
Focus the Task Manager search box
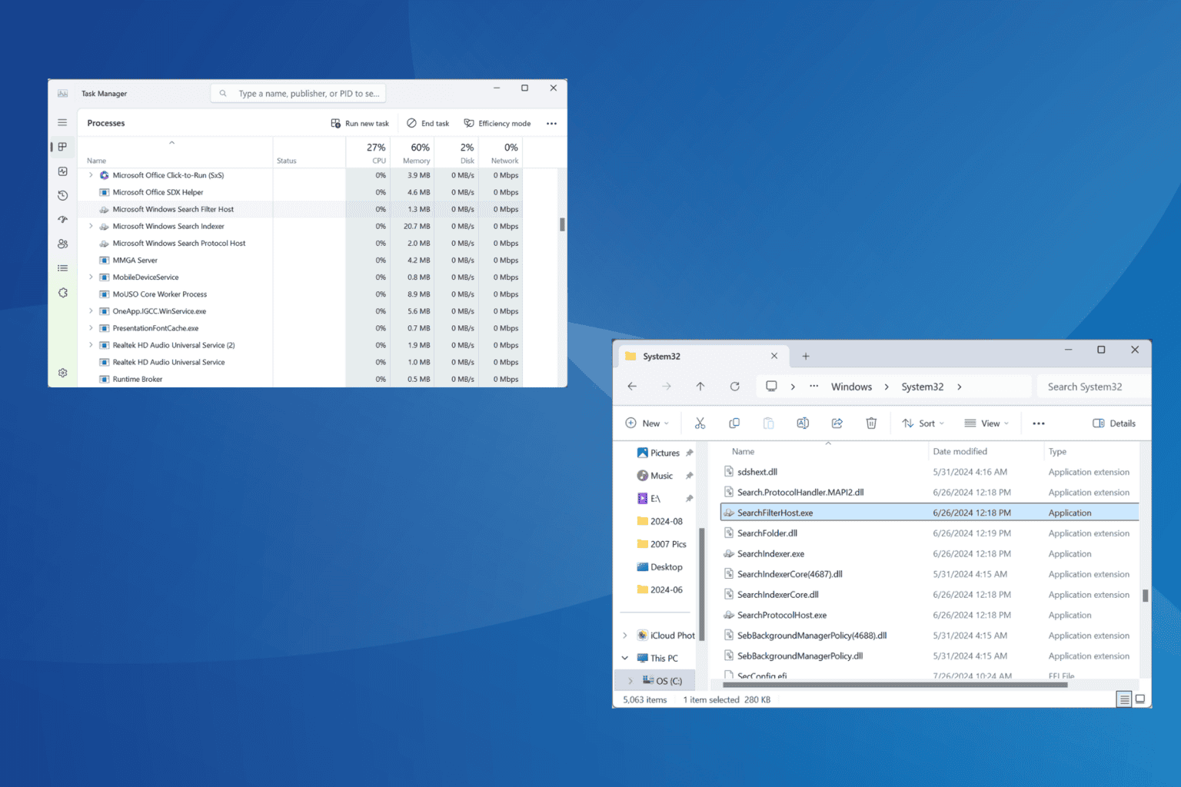pyautogui.click(x=298, y=94)
